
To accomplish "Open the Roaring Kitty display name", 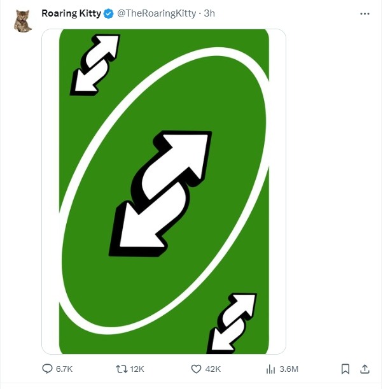I will coord(71,14).
